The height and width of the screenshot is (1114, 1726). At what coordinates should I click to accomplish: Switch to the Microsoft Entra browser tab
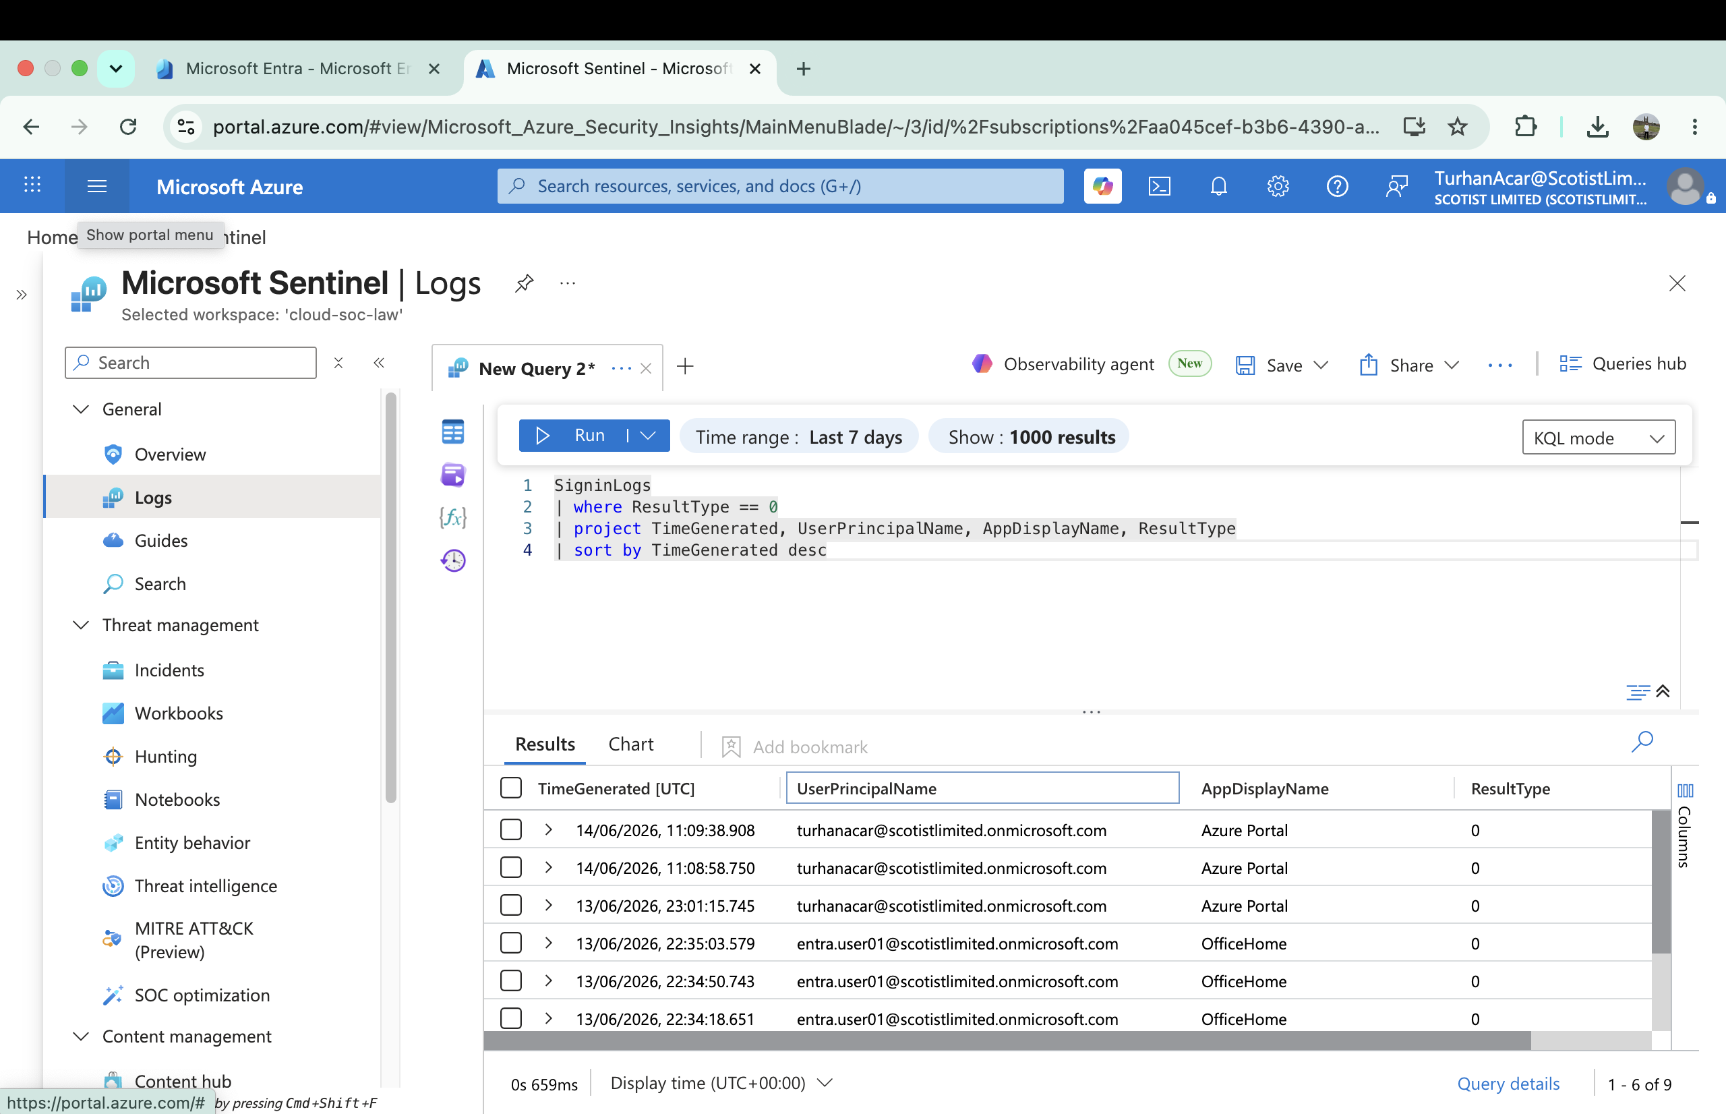click(298, 69)
